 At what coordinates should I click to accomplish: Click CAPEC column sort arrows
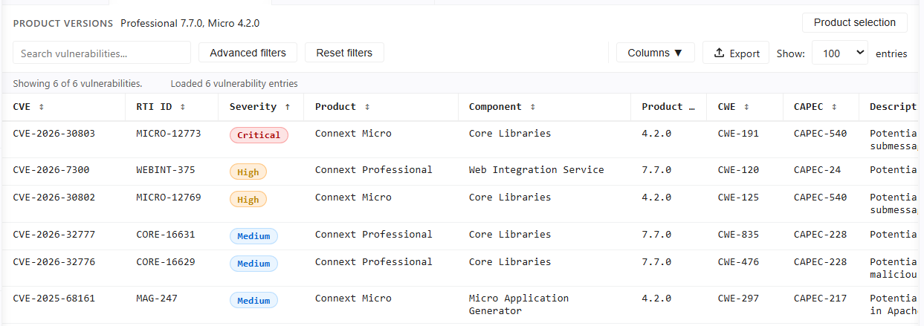tap(834, 107)
